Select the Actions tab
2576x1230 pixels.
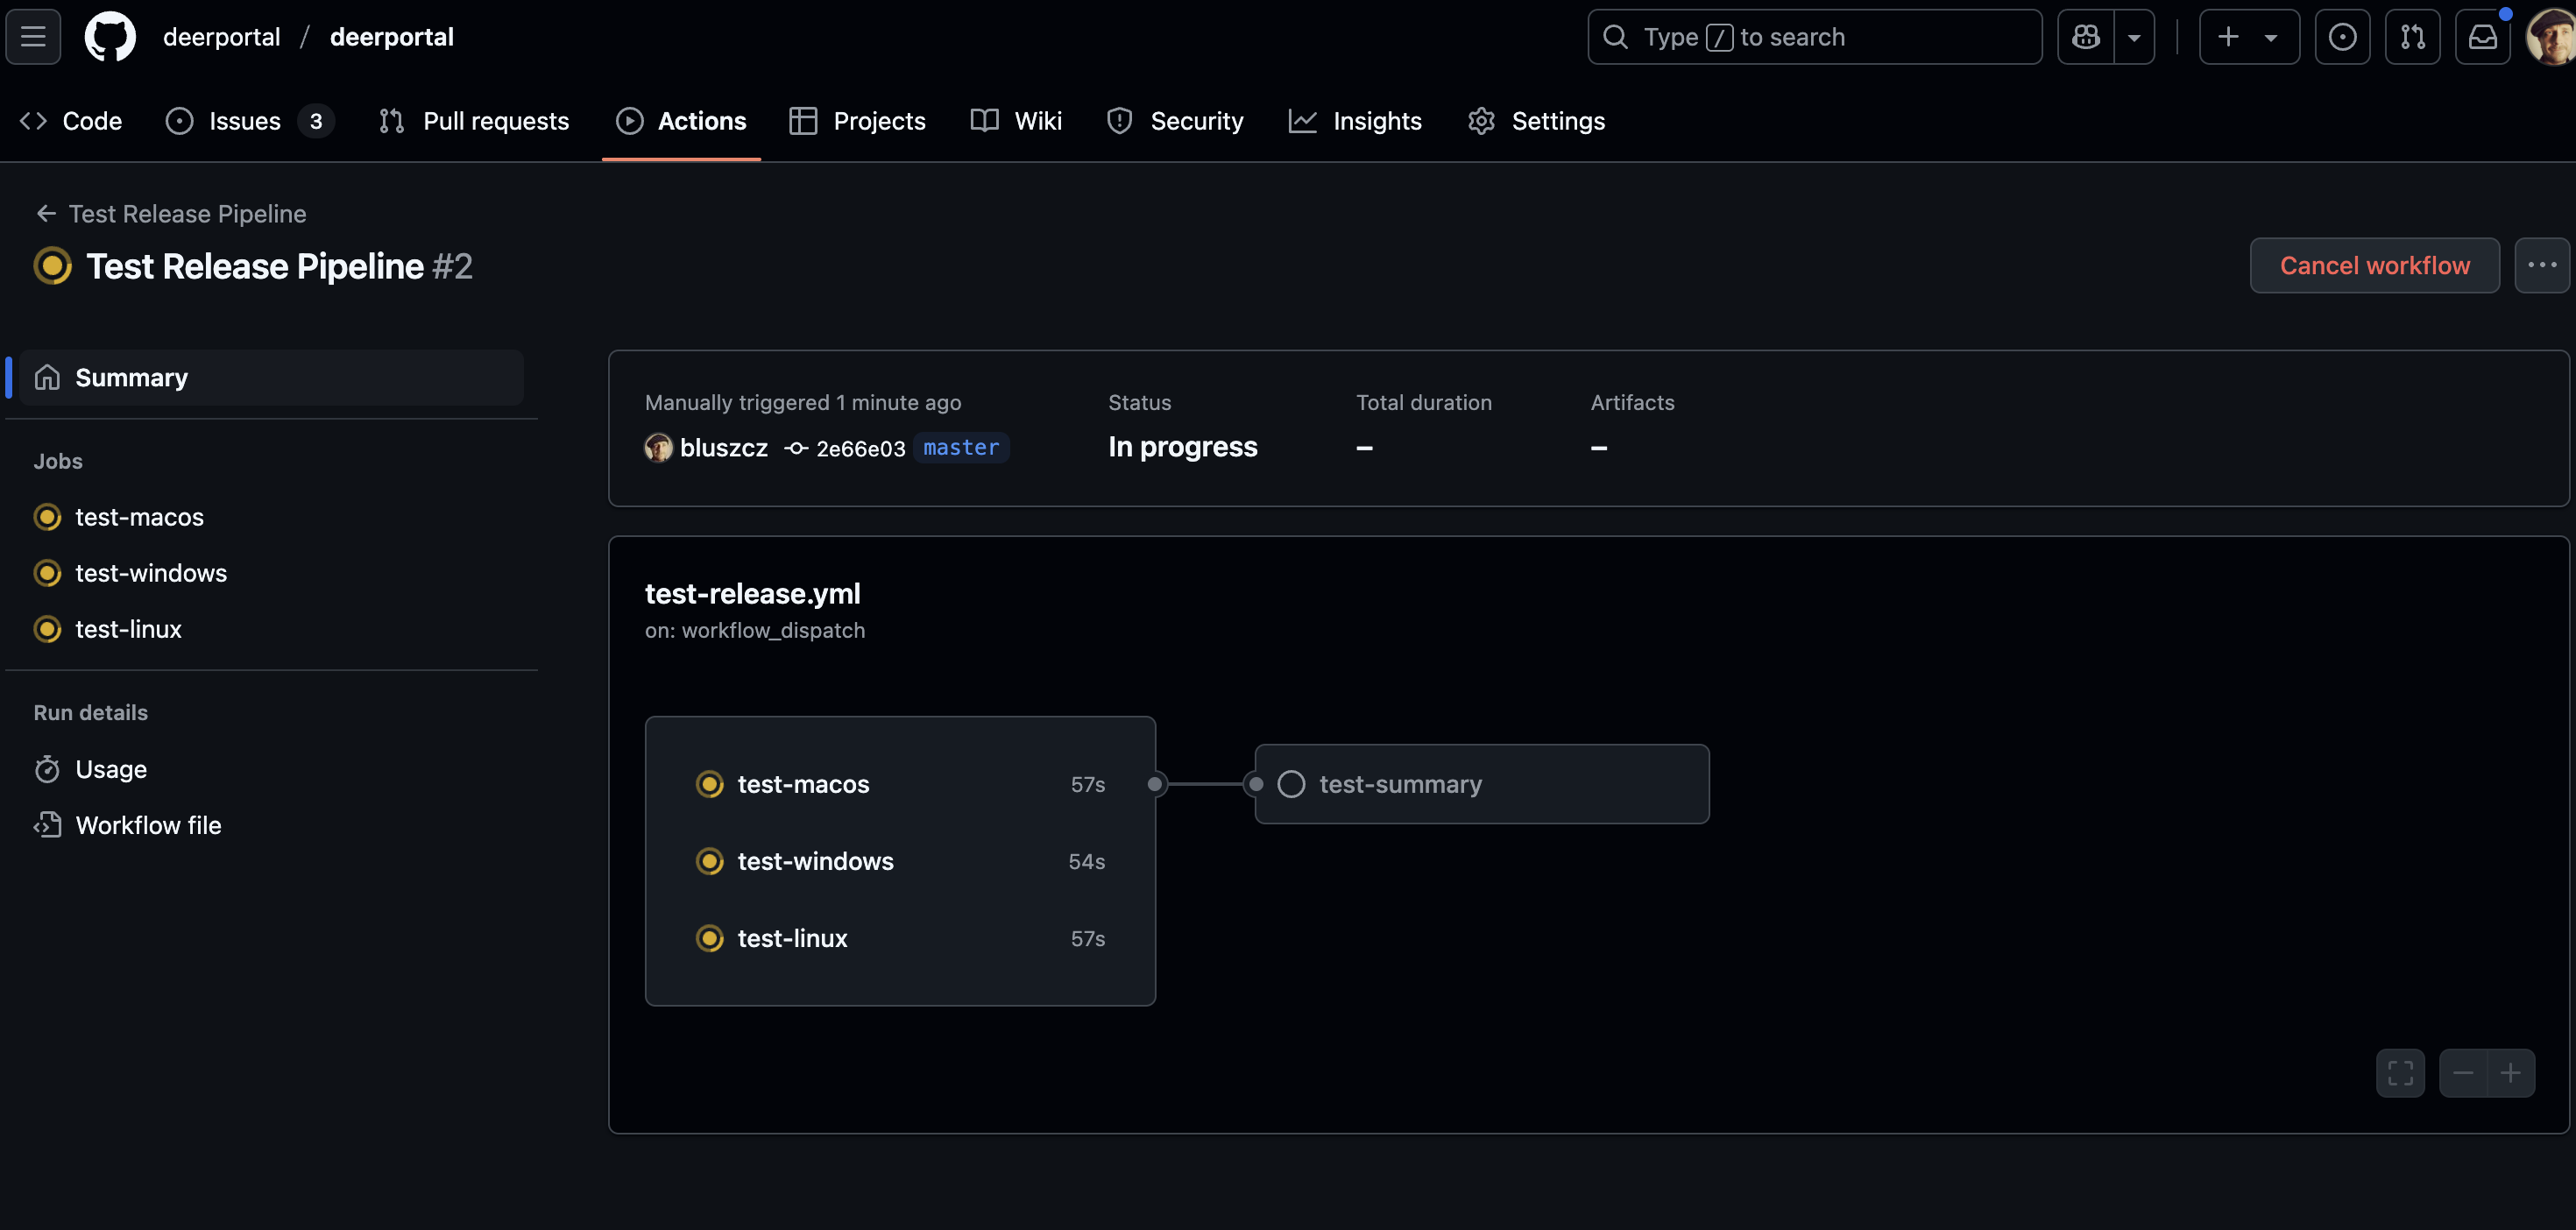pyautogui.click(x=681, y=121)
